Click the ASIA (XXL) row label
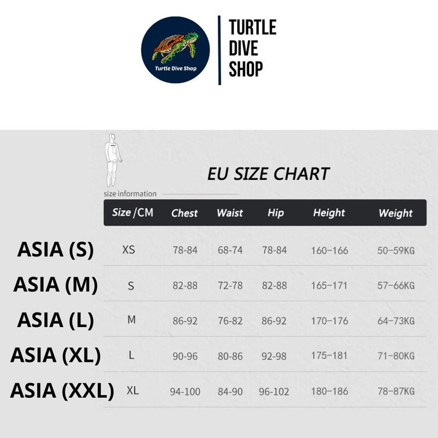Image resolution: width=438 pixels, height=438 pixels. click(x=62, y=390)
